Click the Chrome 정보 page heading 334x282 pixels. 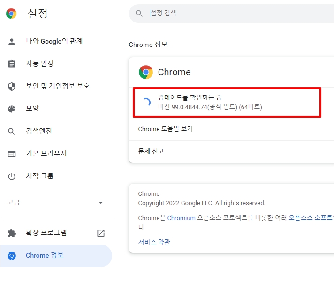(x=148, y=45)
